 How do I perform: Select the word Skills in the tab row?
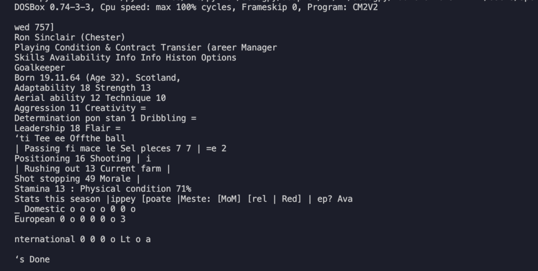[29, 57]
